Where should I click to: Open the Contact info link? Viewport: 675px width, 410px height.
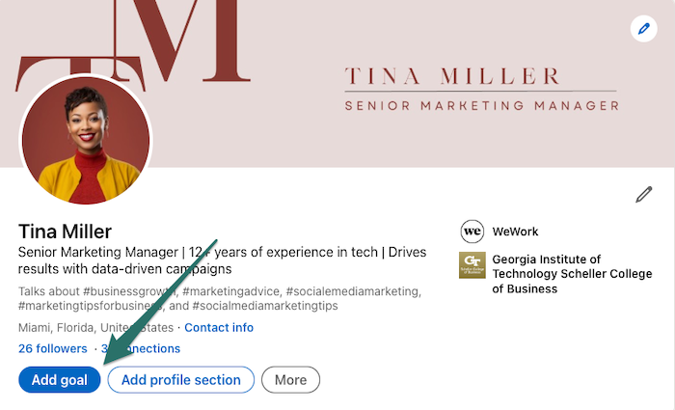(x=219, y=328)
